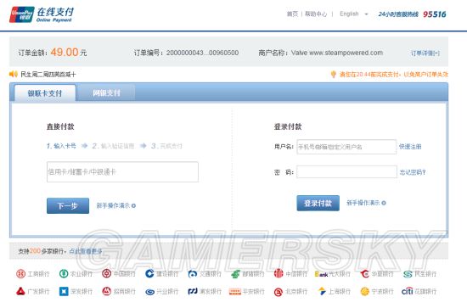Image resolution: width=467 pixels, height=308 pixels.
Task: Focus the 用户名 username input field
Action: 346,147
